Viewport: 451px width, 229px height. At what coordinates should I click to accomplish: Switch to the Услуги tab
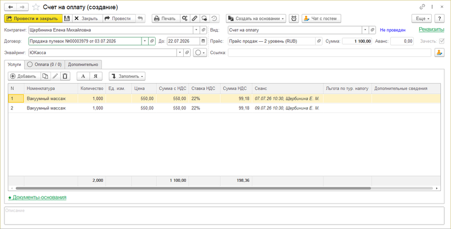(15, 64)
